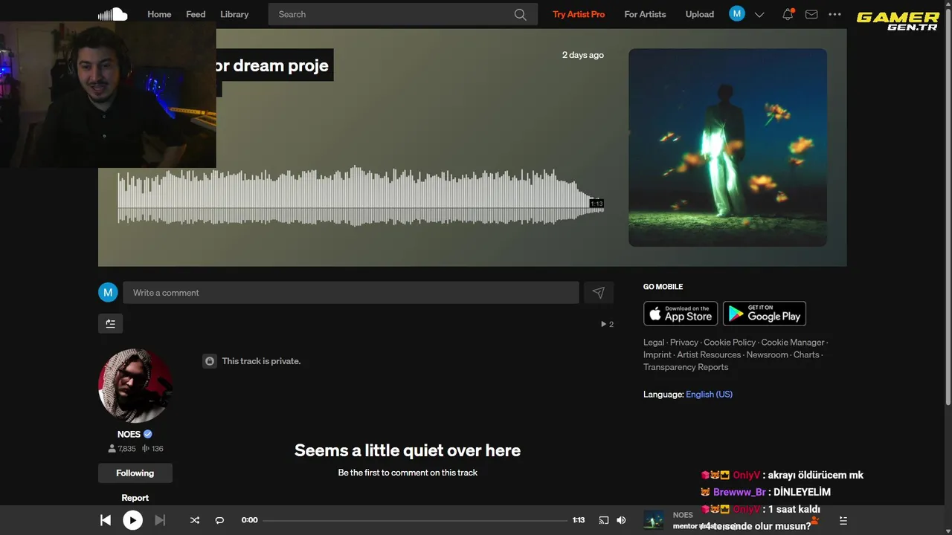
Task: Open the Home tab
Action: coord(159,14)
